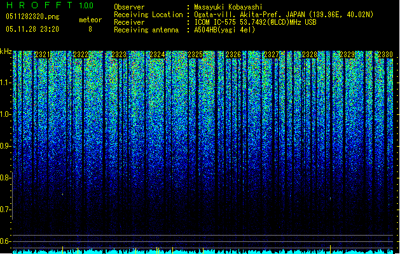Click the meteor count value 8
The height and width of the screenshot is (254, 400).
[x=90, y=29]
